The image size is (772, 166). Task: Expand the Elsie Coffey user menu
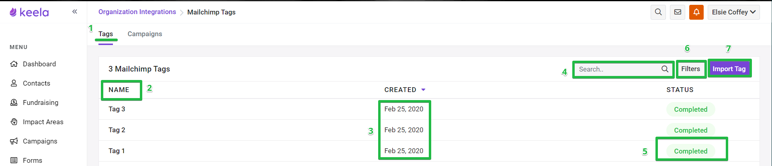734,12
